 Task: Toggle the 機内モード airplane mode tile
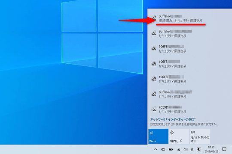pos(179,136)
